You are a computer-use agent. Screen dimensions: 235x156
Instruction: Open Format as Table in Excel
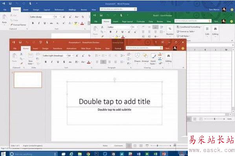coord(186,31)
